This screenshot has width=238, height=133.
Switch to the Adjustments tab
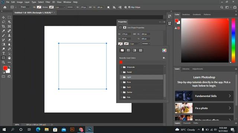click(197, 69)
